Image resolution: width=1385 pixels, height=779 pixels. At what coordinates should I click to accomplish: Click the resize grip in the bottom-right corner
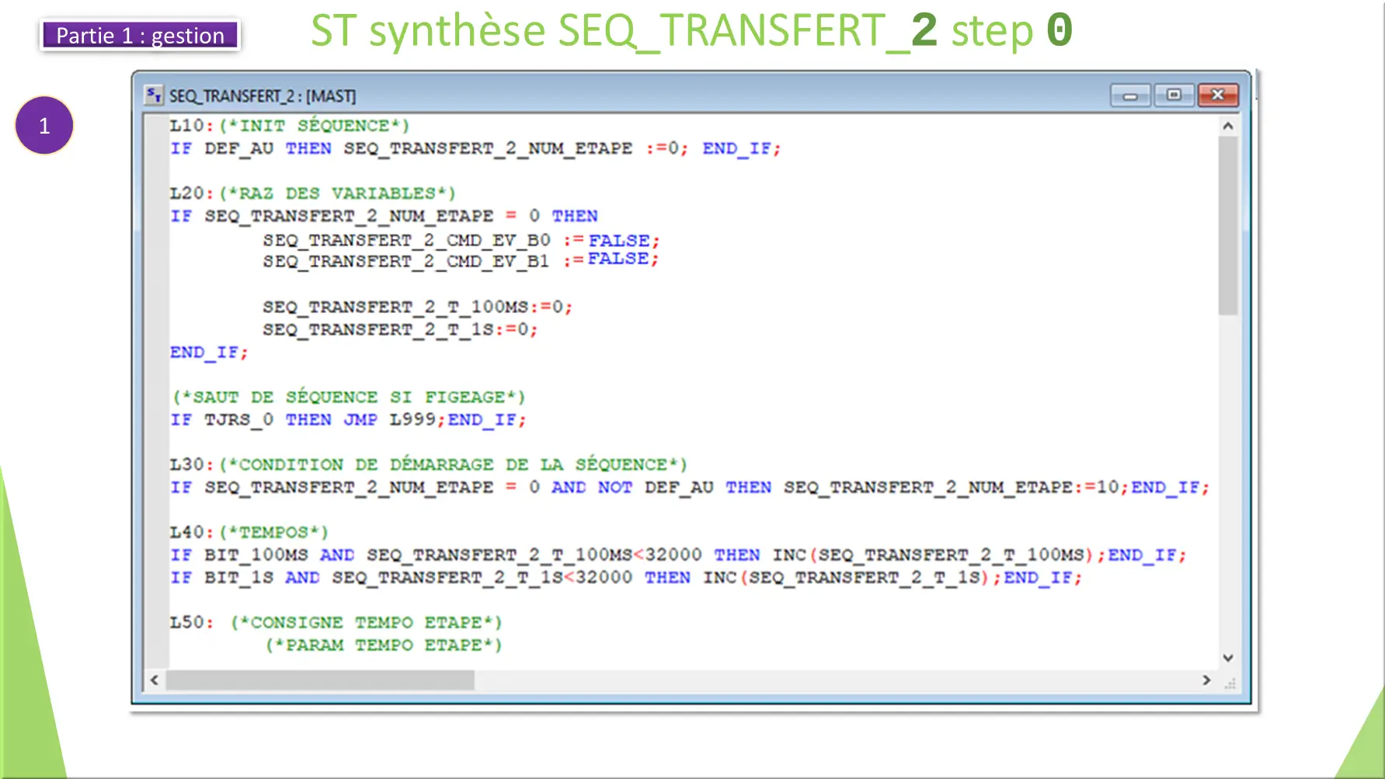(x=1230, y=682)
